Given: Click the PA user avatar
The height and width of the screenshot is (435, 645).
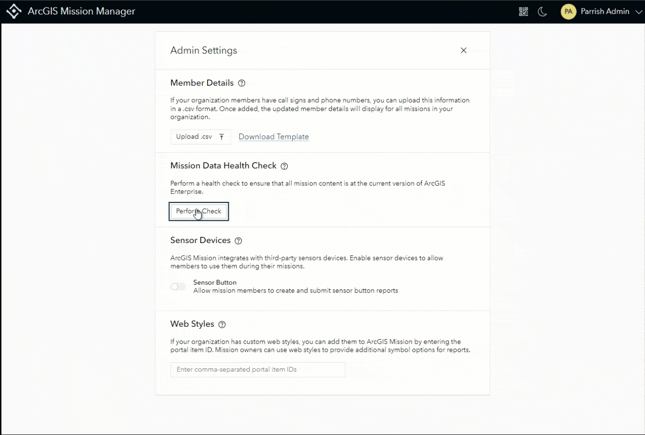Looking at the screenshot, I should [x=568, y=12].
